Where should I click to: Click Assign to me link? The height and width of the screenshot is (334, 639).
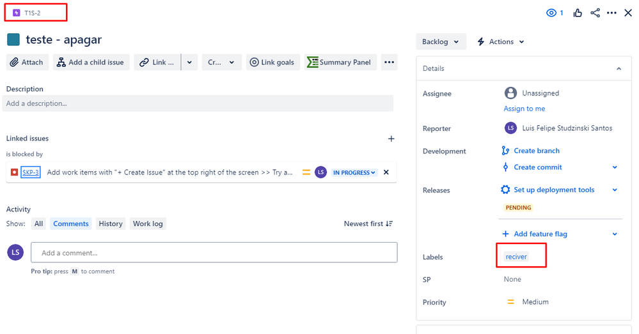[524, 109]
